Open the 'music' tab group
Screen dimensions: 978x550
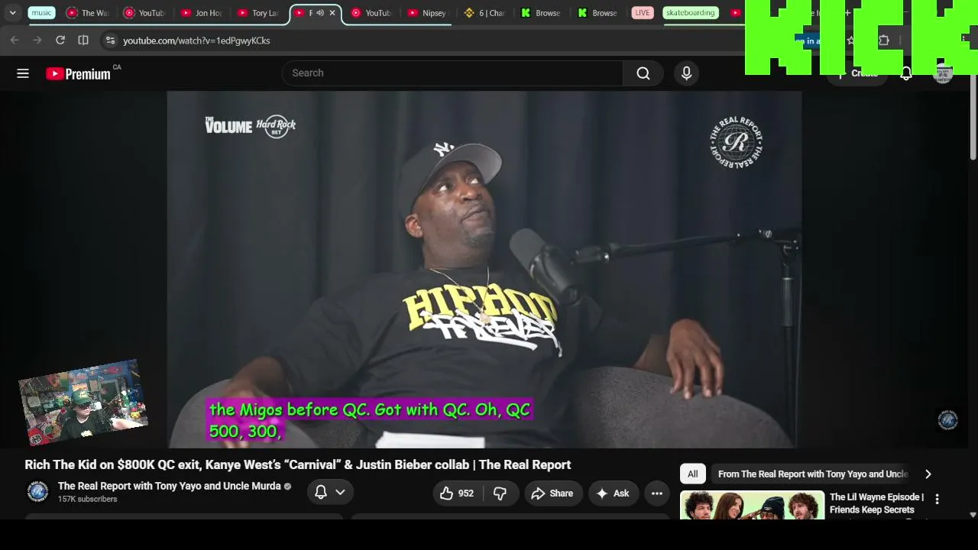pyautogui.click(x=42, y=13)
